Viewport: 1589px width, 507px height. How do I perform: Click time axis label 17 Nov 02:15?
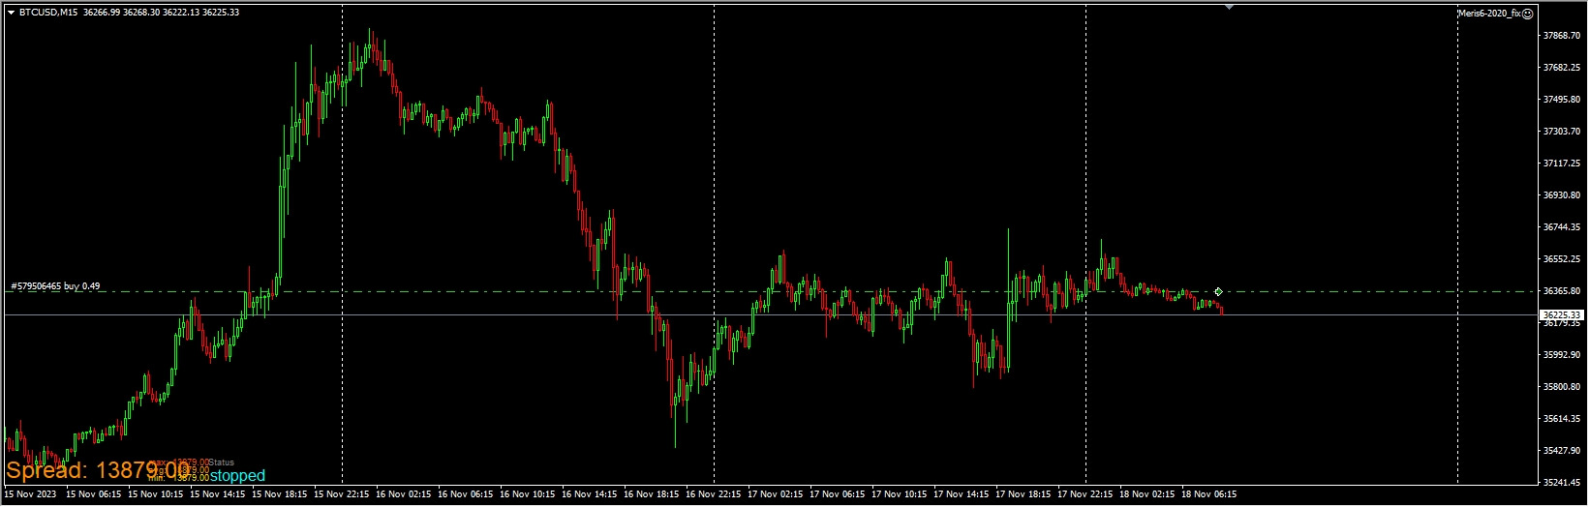click(x=776, y=494)
